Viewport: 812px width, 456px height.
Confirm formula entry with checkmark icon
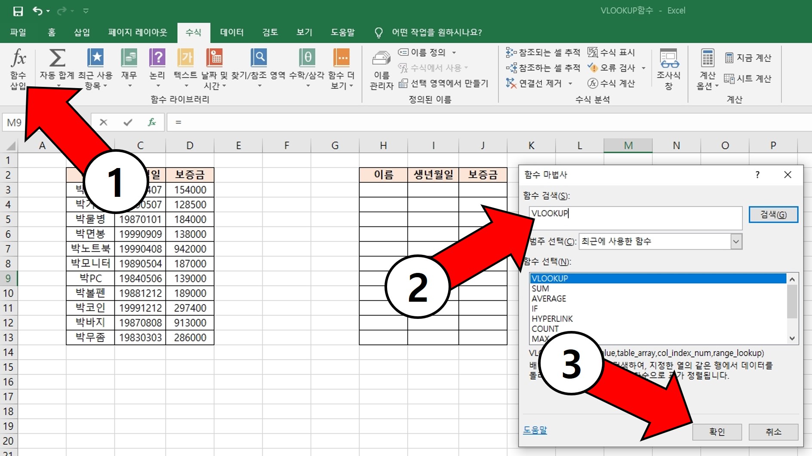point(128,122)
